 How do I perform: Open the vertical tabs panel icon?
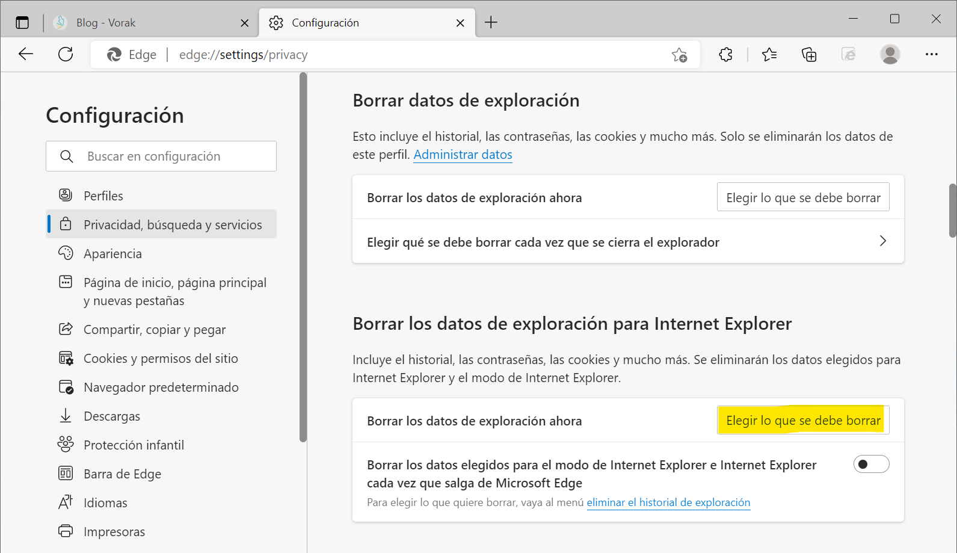click(22, 23)
